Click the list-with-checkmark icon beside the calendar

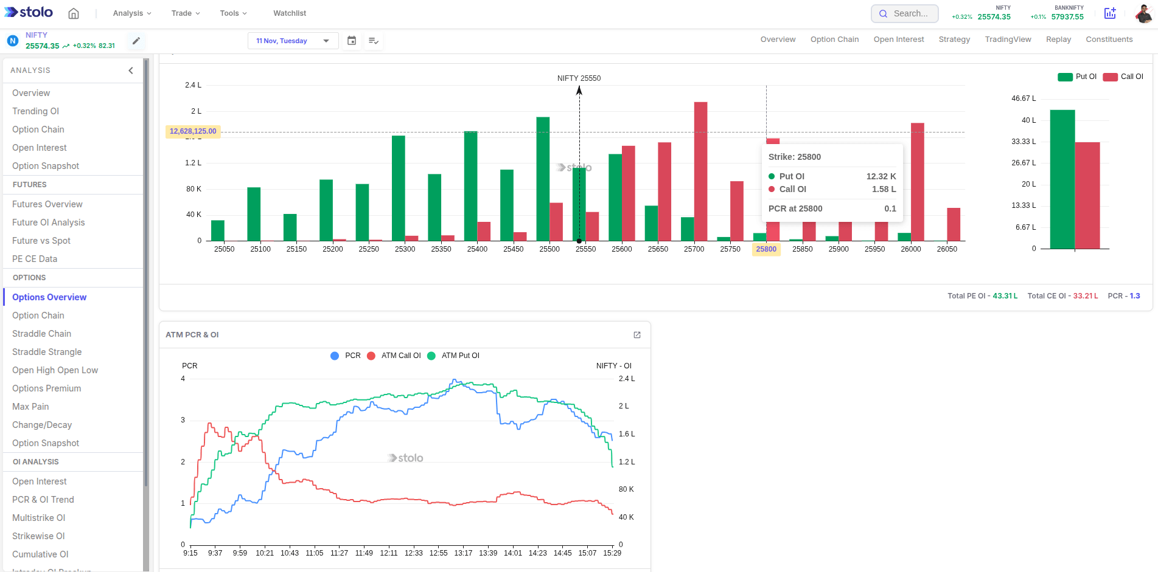374,41
